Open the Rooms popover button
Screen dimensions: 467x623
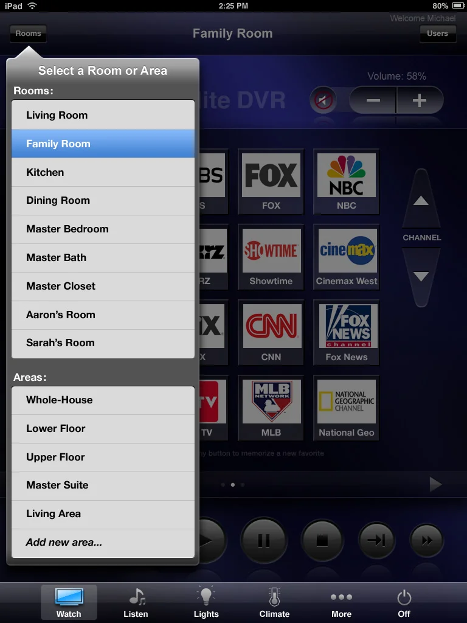(28, 34)
